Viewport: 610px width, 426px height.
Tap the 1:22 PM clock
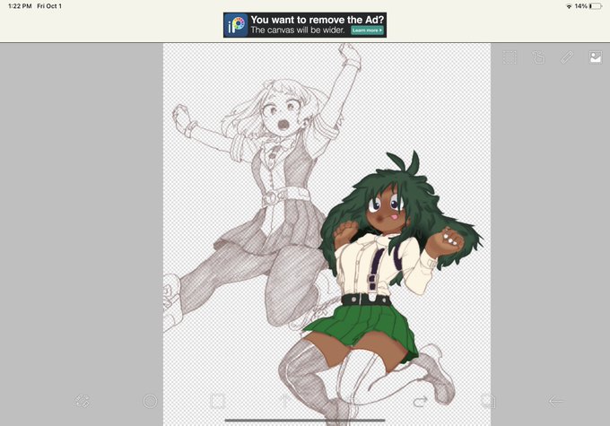[x=20, y=6]
